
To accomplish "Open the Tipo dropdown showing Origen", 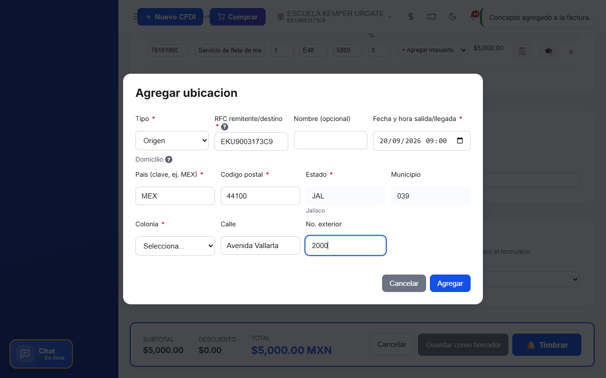I will point(172,141).
